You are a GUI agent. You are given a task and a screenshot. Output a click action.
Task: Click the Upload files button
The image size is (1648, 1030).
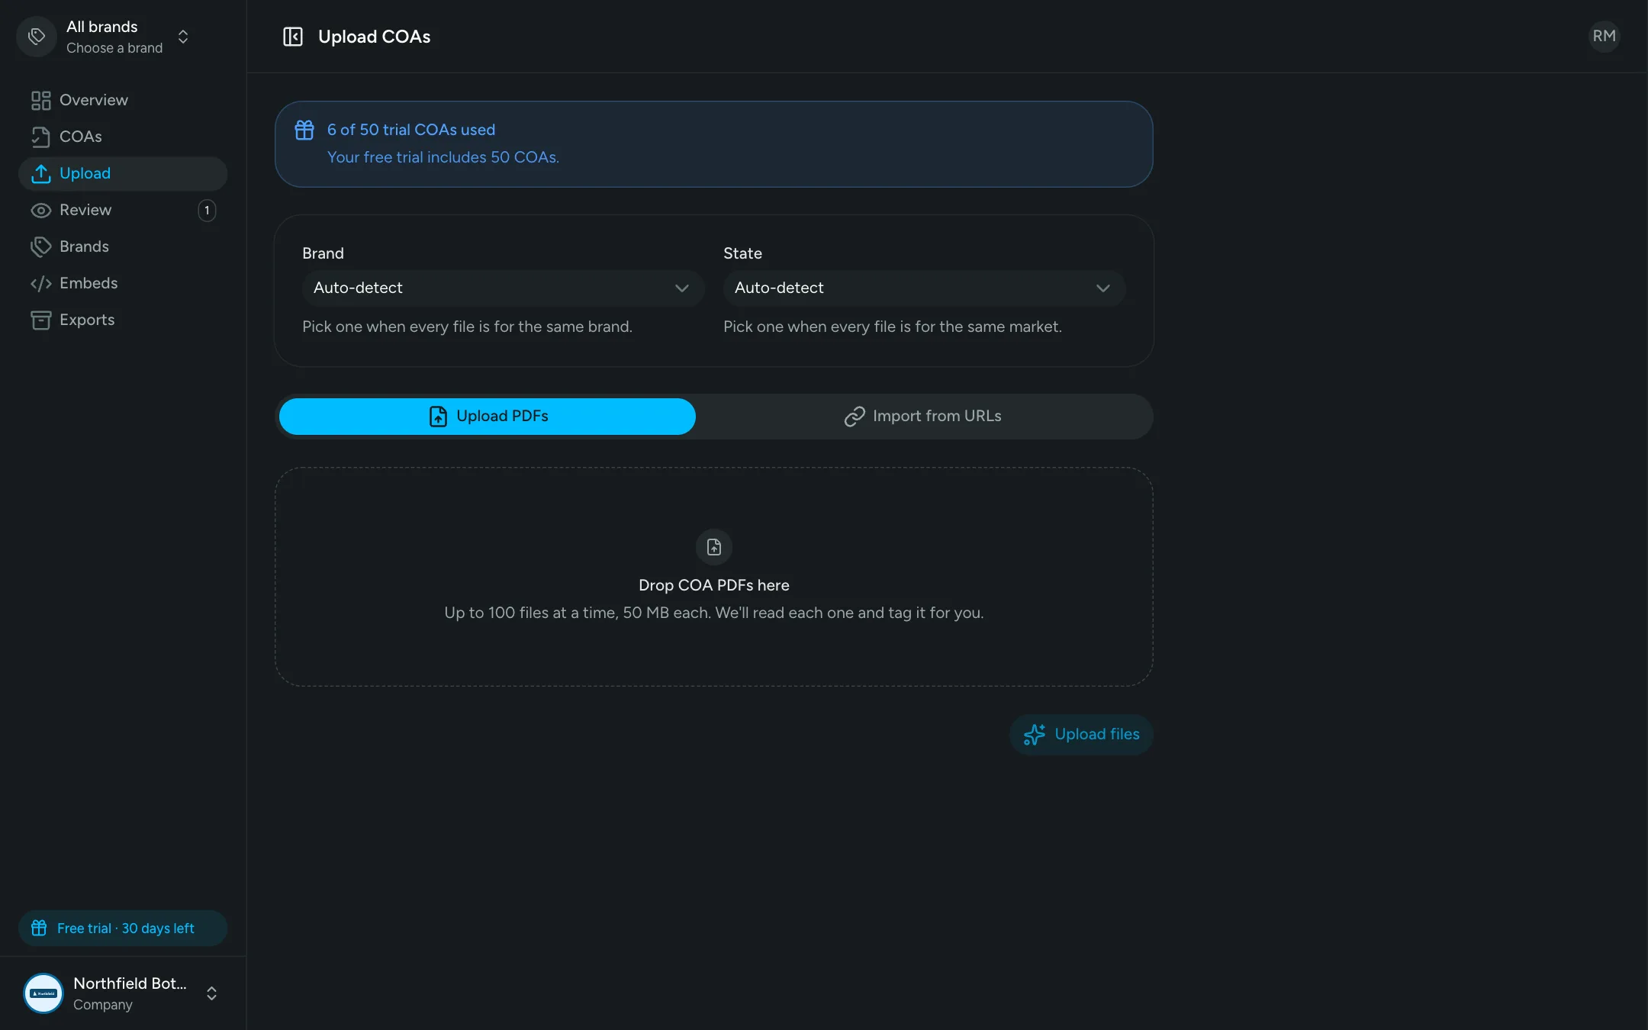tap(1081, 734)
